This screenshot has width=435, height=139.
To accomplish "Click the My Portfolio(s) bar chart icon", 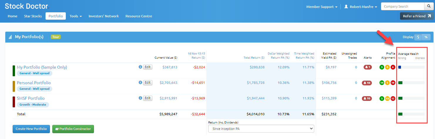I will pos(10,37).
